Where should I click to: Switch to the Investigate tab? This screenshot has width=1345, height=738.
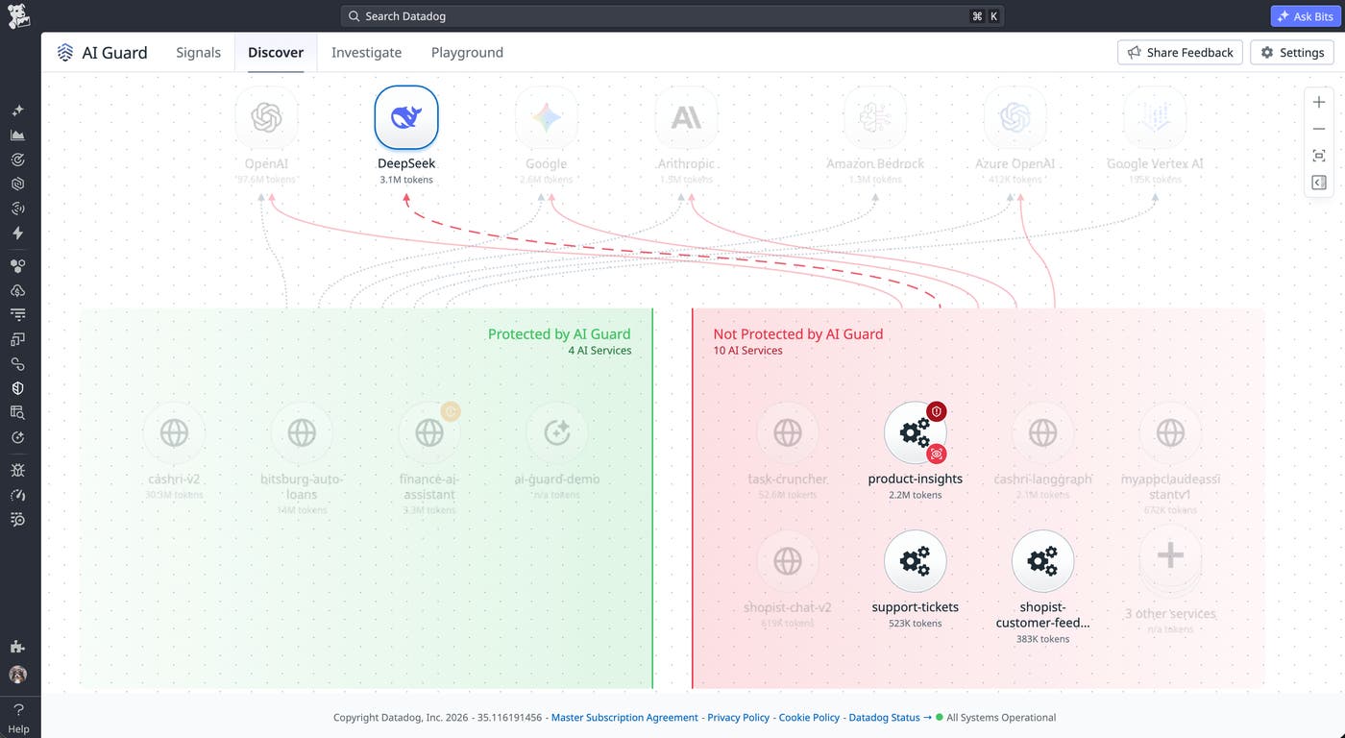pos(366,52)
